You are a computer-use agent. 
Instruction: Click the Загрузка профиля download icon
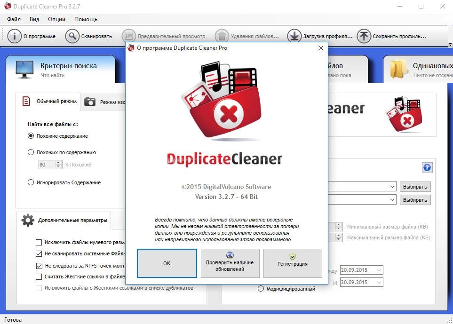click(x=294, y=36)
